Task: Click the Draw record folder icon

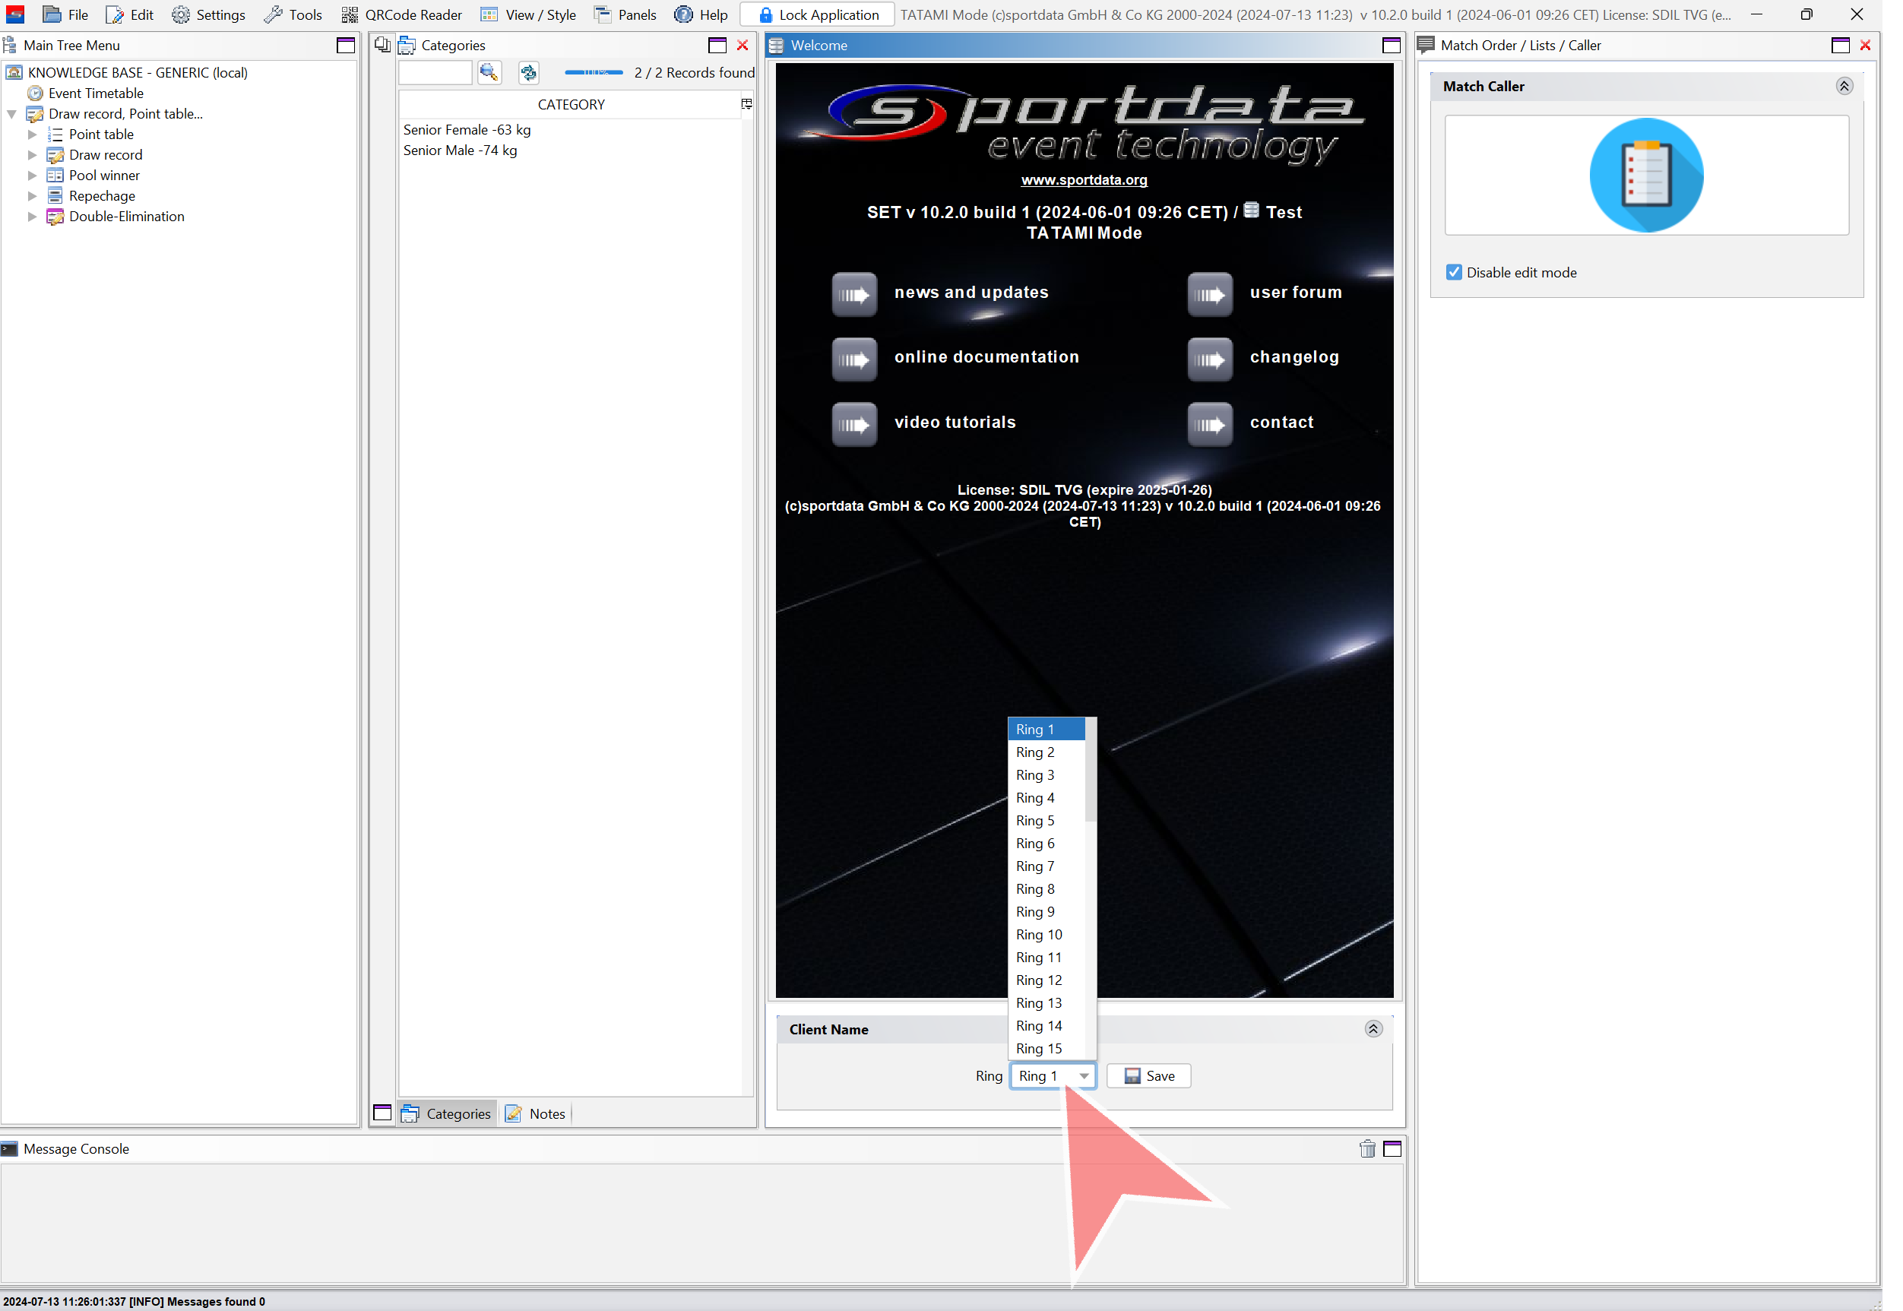Action: [x=55, y=154]
